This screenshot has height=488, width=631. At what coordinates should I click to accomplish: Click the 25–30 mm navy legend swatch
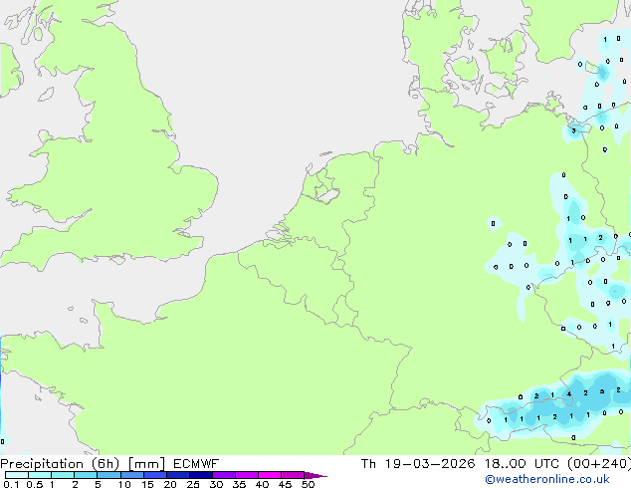[x=200, y=475]
